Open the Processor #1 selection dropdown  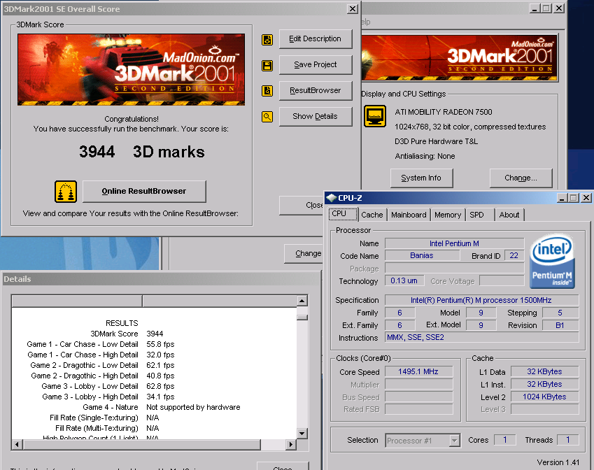tap(454, 441)
